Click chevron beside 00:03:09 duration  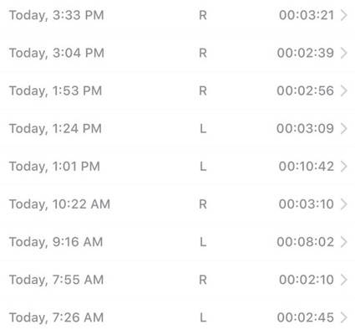pos(344,128)
